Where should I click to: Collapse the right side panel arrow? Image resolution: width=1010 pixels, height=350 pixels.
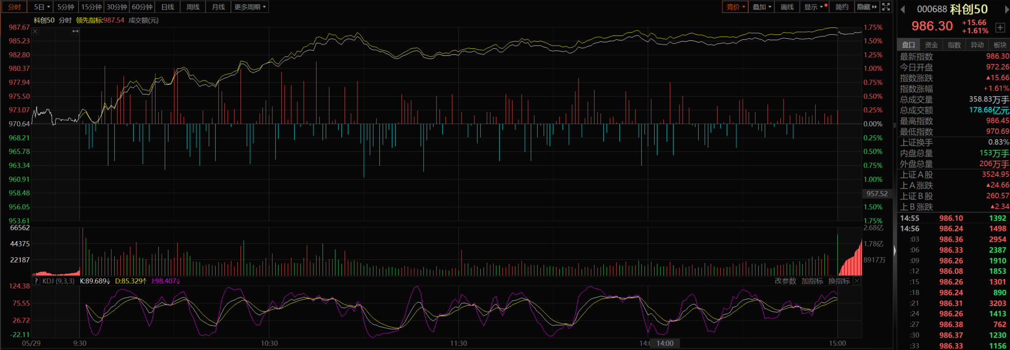coord(894,251)
